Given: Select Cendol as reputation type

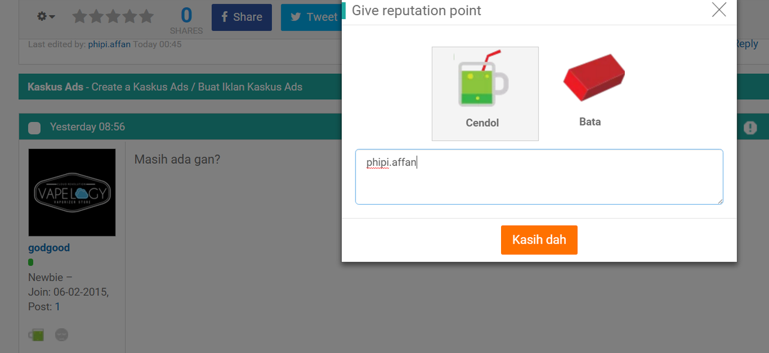Looking at the screenshot, I should tap(485, 94).
